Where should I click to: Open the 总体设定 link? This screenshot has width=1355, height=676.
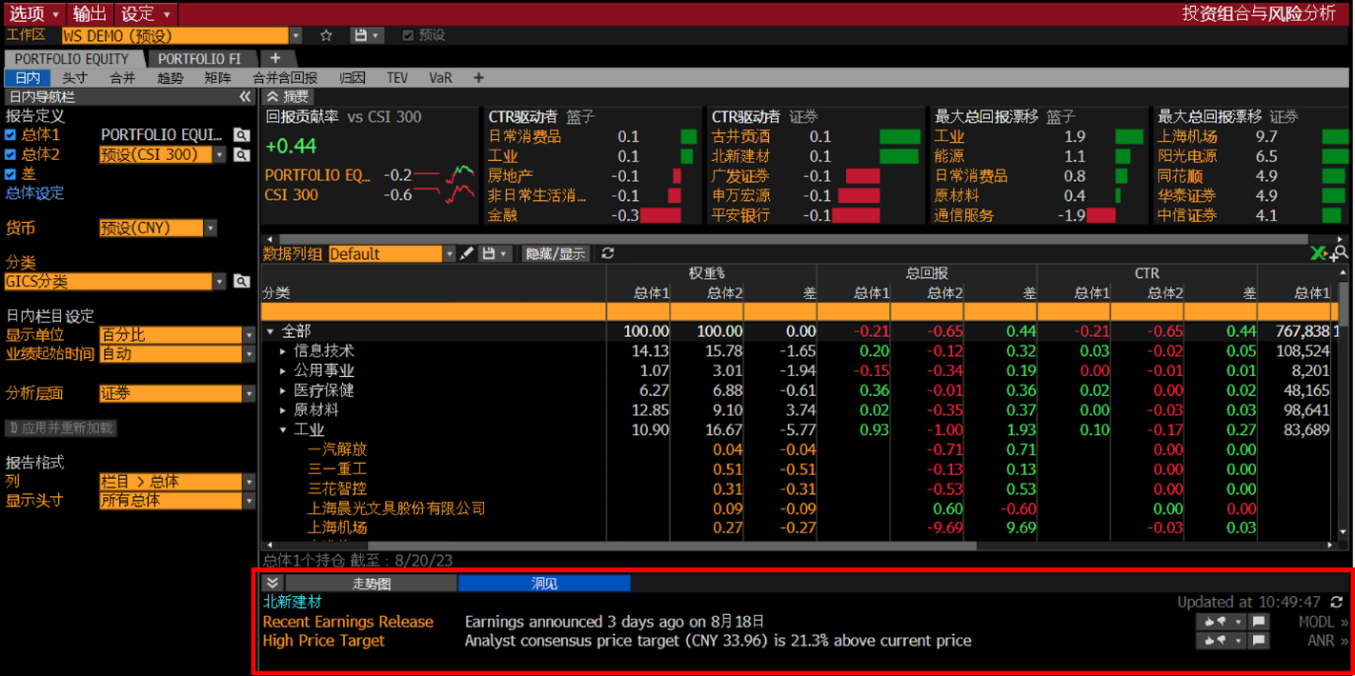tap(35, 193)
